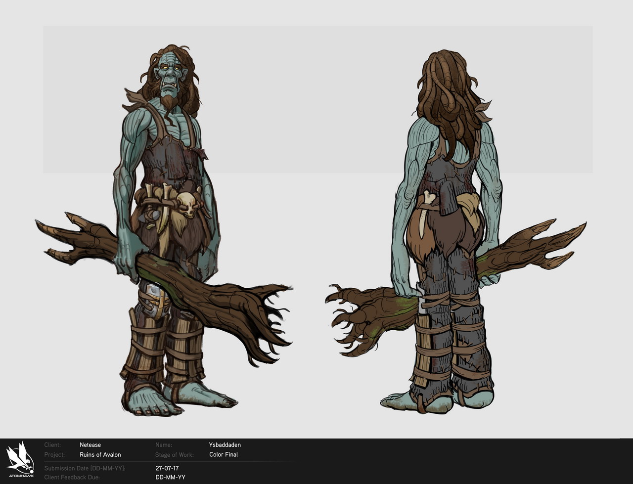Select the stage text 'Color Final'
Image resolution: width=633 pixels, height=484 pixels.
point(224,455)
